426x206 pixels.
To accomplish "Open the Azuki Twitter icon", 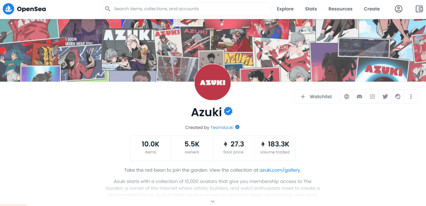I will 385,97.
